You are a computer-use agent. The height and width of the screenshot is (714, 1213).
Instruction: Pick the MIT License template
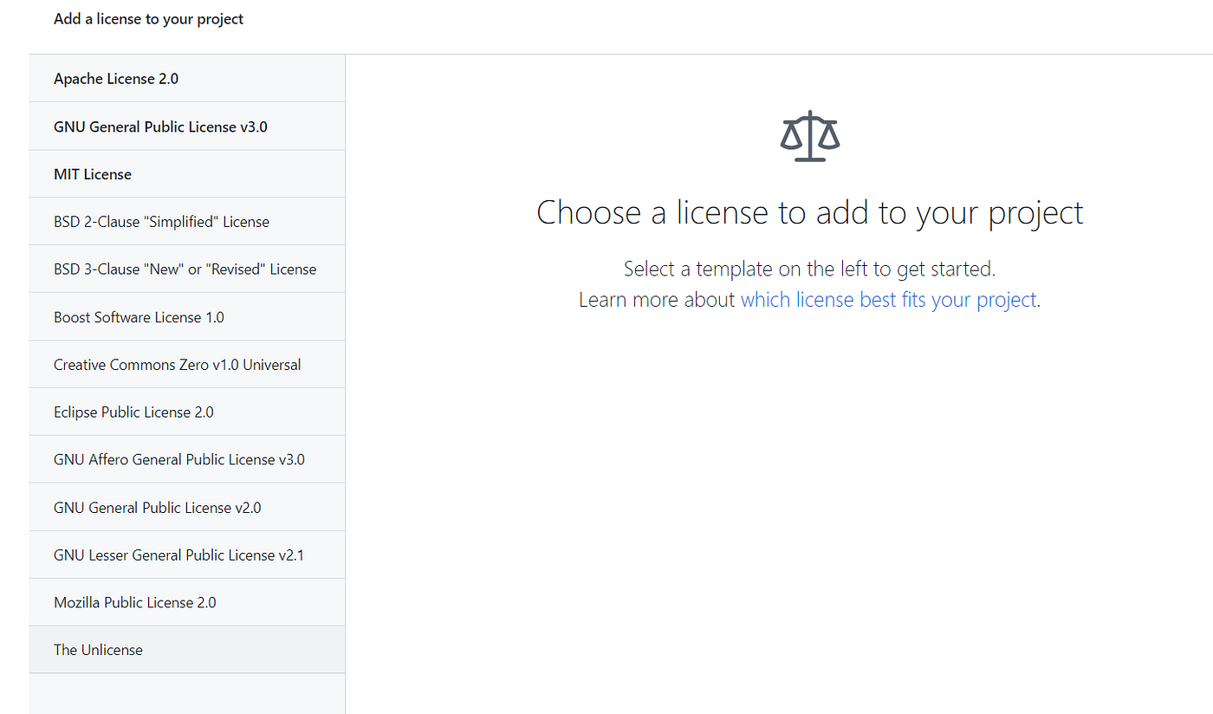click(x=187, y=174)
